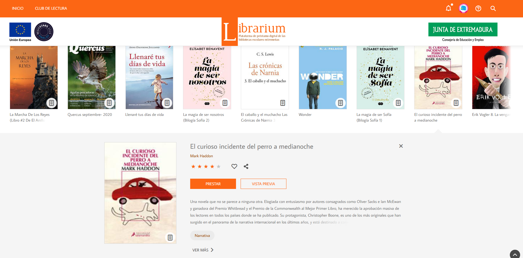Rate the book one star
The width and height of the screenshot is (523, 258).
tap(193, 166)
